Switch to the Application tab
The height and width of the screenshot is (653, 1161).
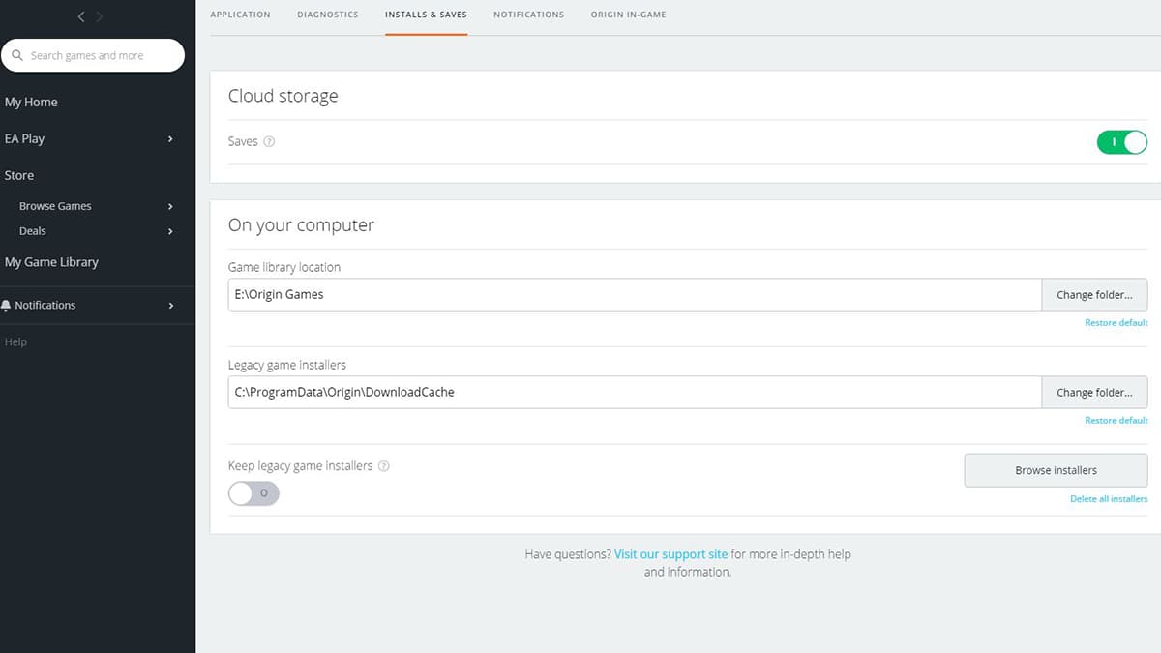pos(240,15)
